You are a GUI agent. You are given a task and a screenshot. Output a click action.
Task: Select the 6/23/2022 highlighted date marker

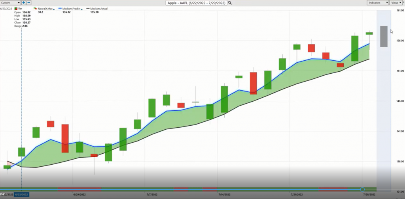click(22, 194)
